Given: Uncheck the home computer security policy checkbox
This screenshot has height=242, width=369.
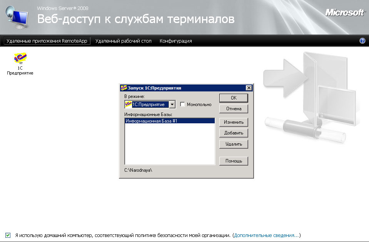Looking at the screenshot, I should point(8,235).
